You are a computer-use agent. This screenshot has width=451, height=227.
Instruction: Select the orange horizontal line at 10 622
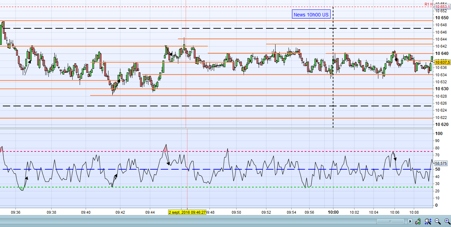(x=216, y=118)
